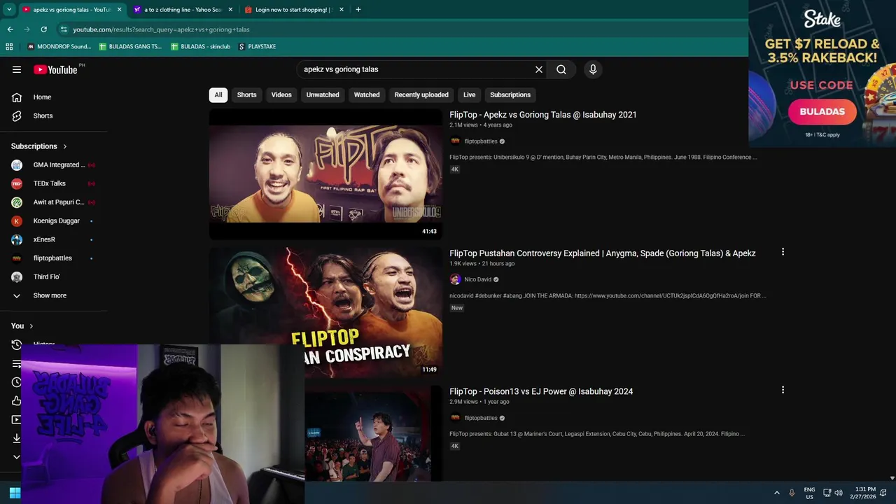The image size is (896, 504).
Task: Open Third Flo' subscription
Action: [53, 277]
